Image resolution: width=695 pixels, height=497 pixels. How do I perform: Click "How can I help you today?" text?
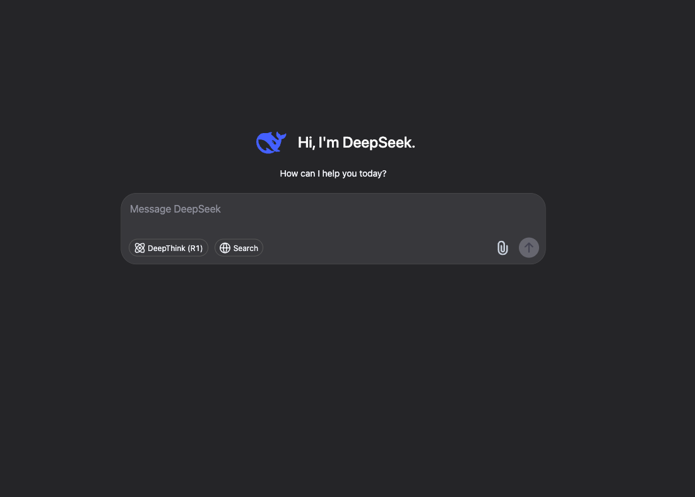tap(333, 173)
